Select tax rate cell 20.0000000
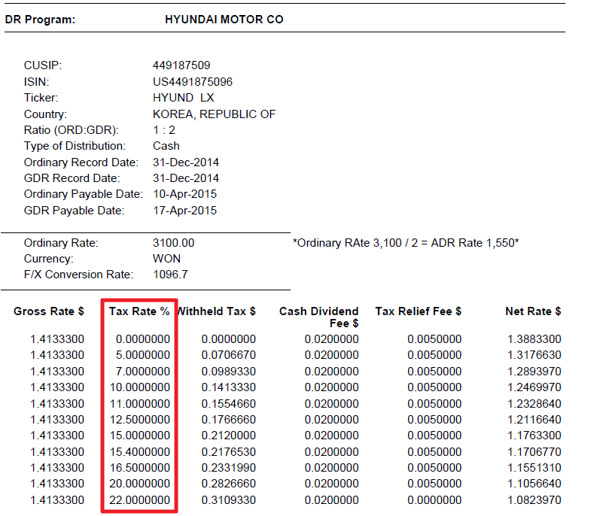 tap(140, 484)
